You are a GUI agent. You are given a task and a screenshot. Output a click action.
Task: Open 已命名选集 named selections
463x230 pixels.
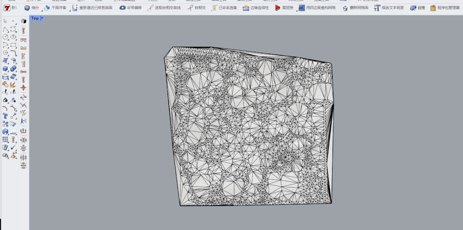tap(224, 8)
